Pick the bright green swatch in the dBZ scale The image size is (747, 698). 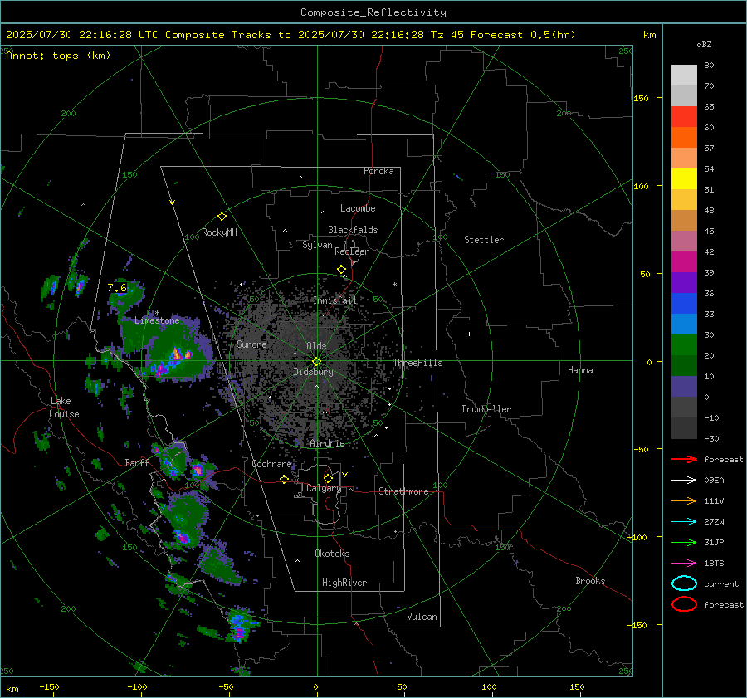(684, 345)
